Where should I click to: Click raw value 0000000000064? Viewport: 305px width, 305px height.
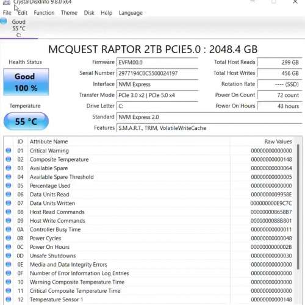coord(271,168)
